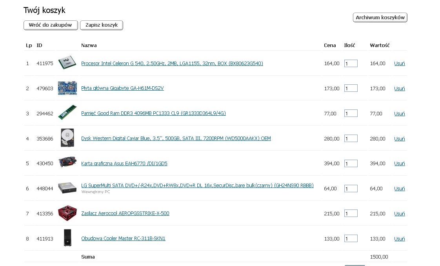
Task: Click quantity field for Good Ram memory
Action: coord(351,113)
